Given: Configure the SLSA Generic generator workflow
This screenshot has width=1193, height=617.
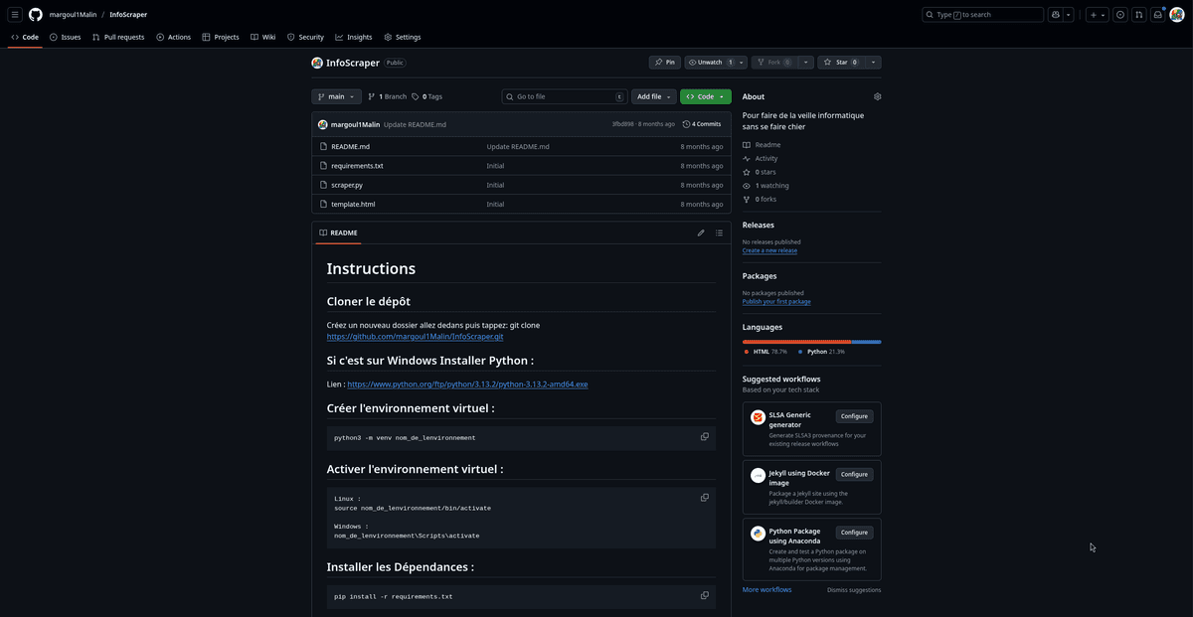Looking at the screenshot, I should pyautogui.click(x=854, y=416).
